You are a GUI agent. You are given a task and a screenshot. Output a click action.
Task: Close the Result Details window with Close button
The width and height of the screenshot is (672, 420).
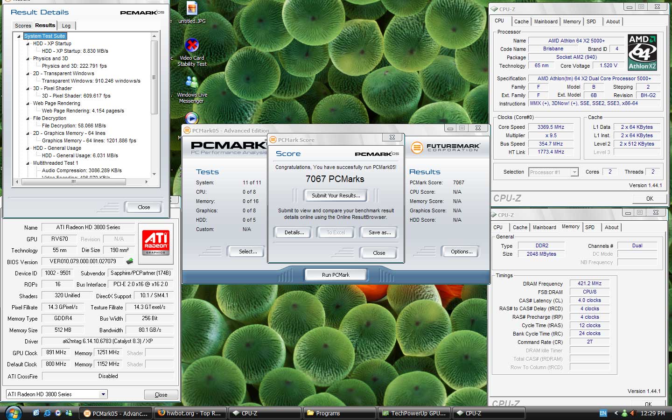pyautogui.click(x=144, y=207)
